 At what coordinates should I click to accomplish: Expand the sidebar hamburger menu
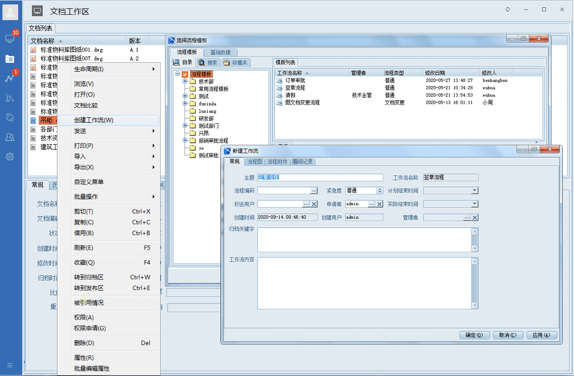[x=10, y=365]
